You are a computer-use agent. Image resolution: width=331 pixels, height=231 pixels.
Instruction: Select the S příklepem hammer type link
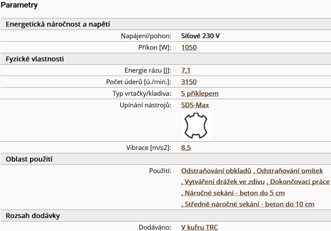200,93
